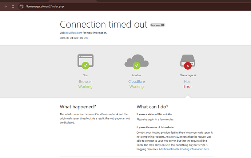Follow the Cloudflare link under London

tap(136, 82)
